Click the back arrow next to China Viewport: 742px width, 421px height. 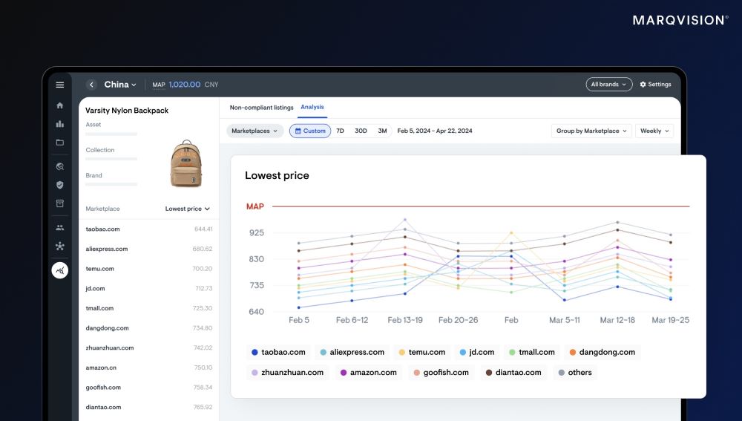point(91,85)
